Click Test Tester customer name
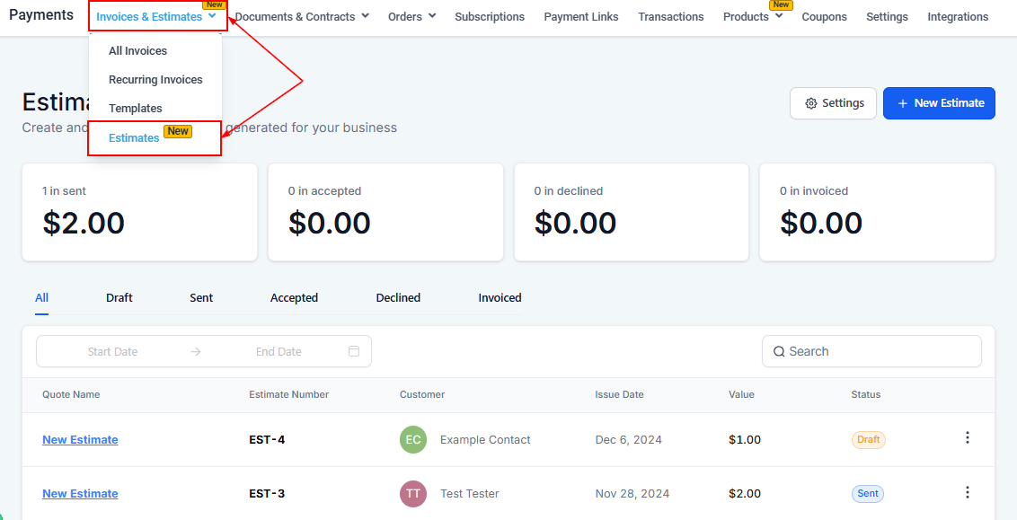 [470, 493]
